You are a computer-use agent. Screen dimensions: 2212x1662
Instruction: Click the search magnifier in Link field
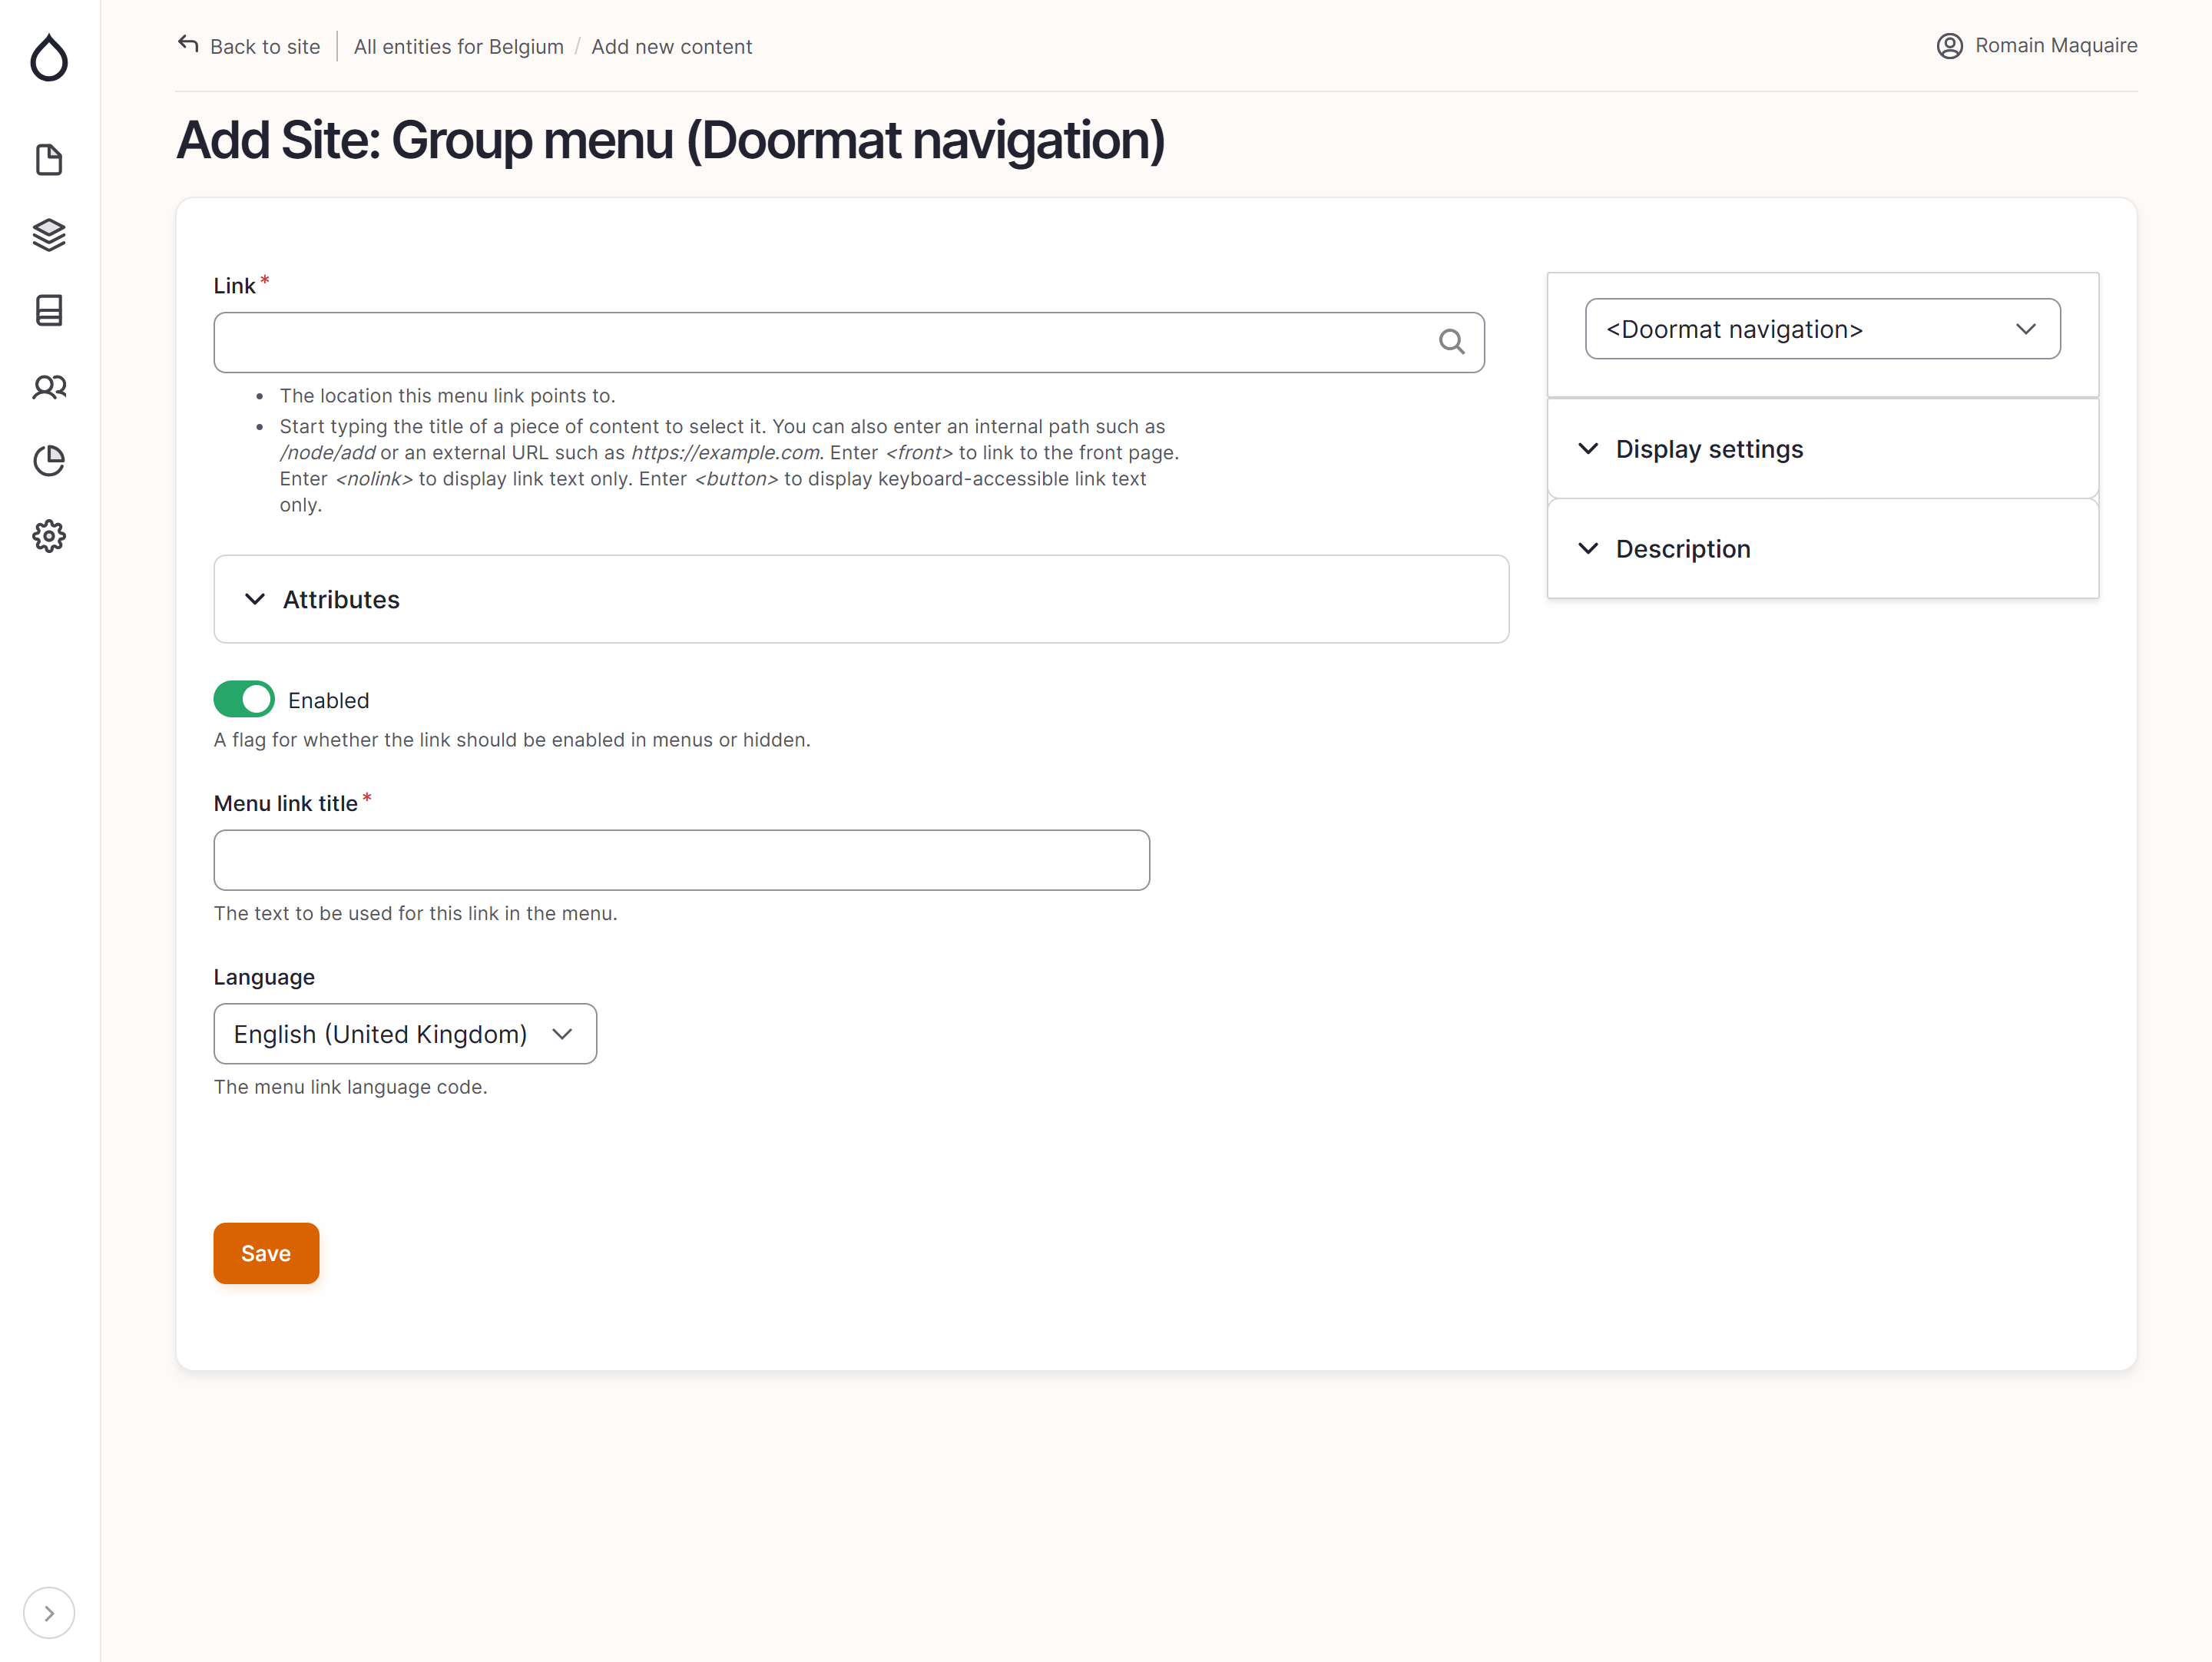pos(1451,342)
